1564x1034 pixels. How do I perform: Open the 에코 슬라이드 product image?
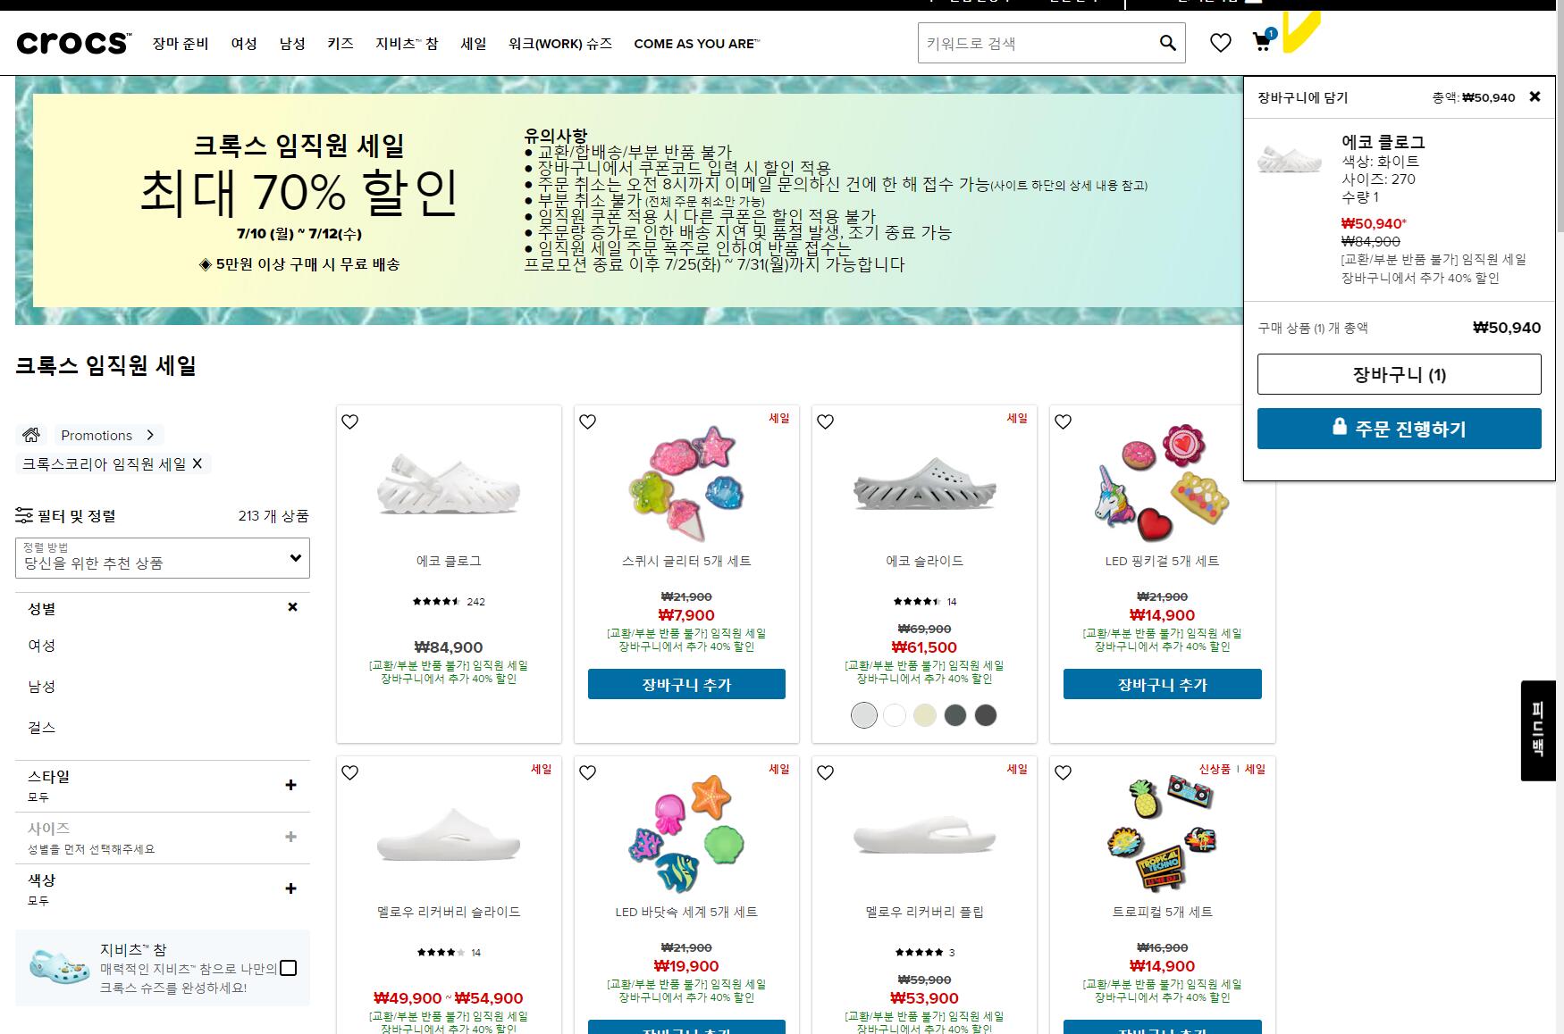pos(924,485)
